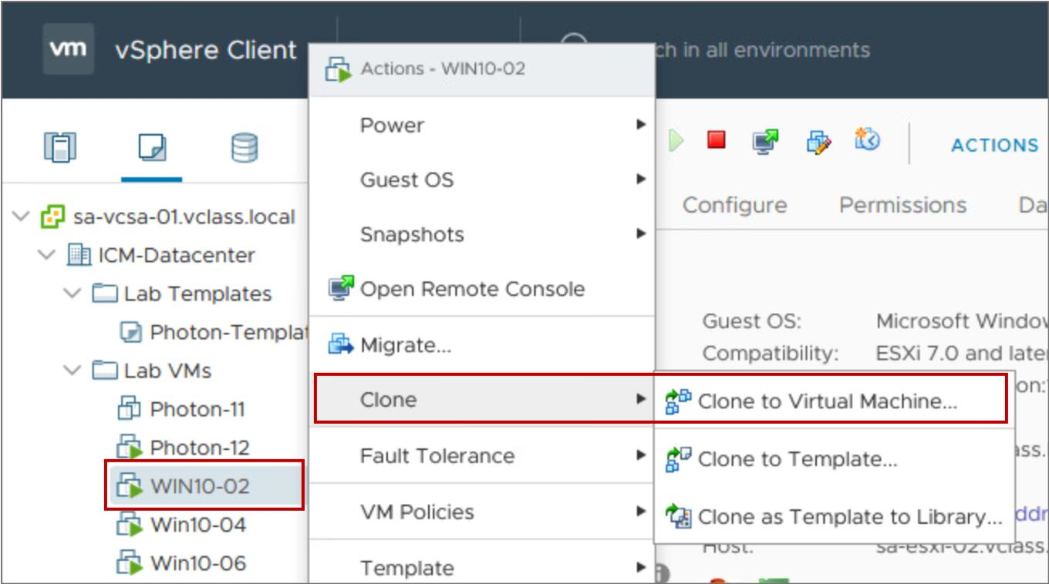Click vCenter icon beside sa-vcsa-01.vclass.local
Viewport: 1049px width, 584px height.
52,217
